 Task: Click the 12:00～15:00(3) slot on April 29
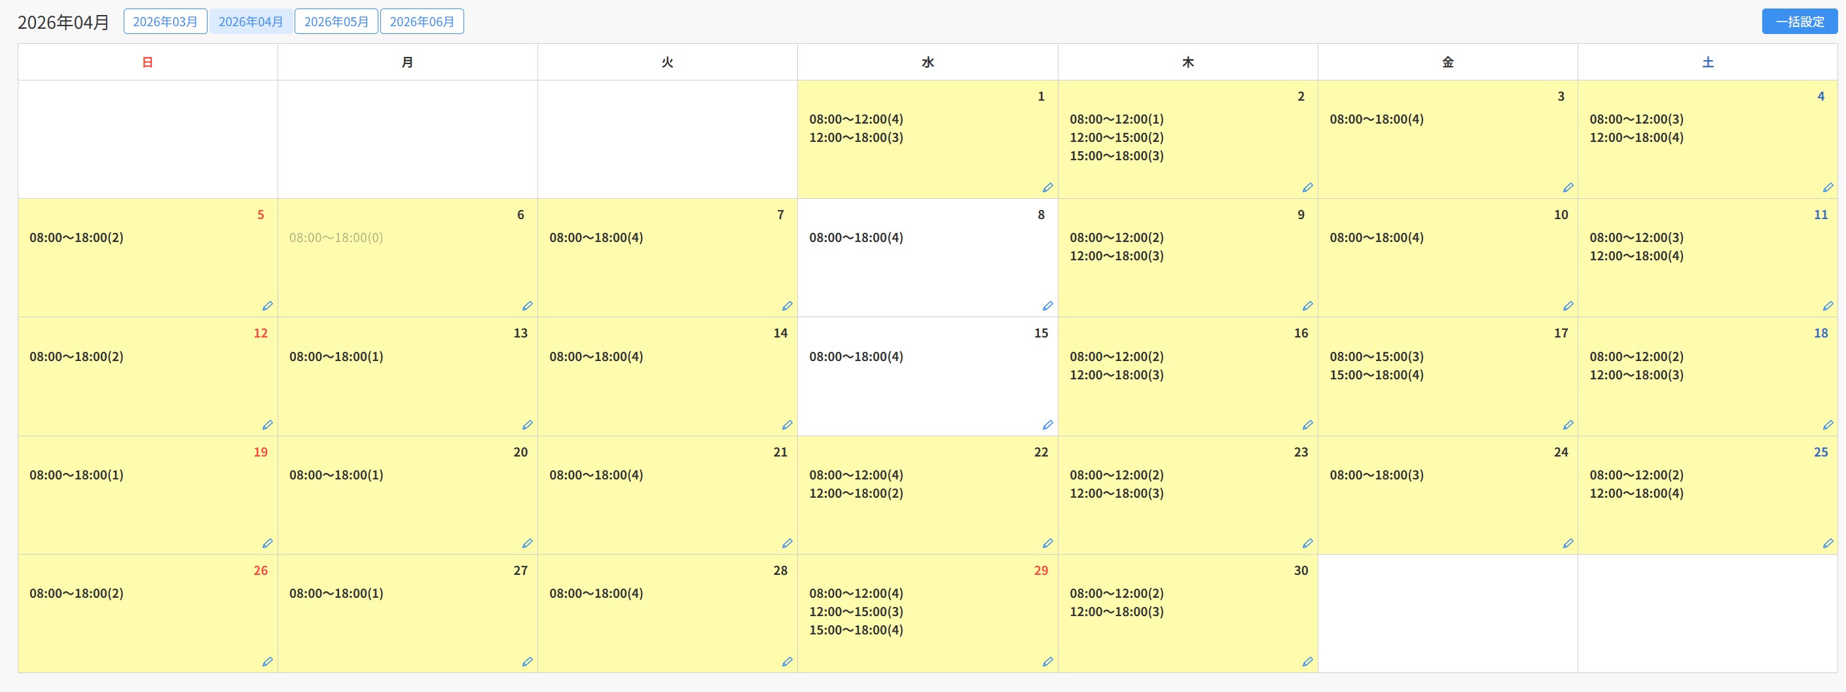856,612
